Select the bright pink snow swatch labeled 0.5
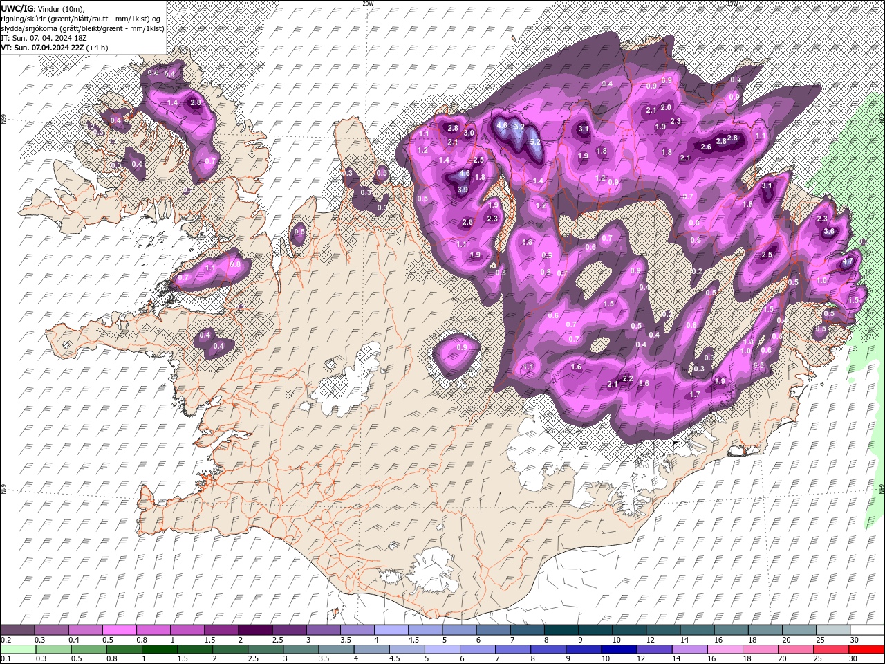Viewport: 885px width, 664px height. point(120,629)
